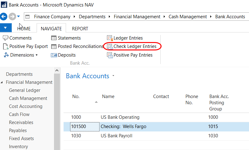Open the Deposits icon
Screen dimensions: 249x150
coord(54,55)
